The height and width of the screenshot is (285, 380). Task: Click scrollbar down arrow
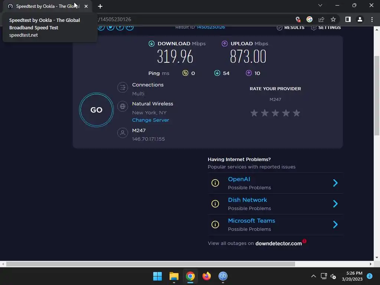coord(377,258)
